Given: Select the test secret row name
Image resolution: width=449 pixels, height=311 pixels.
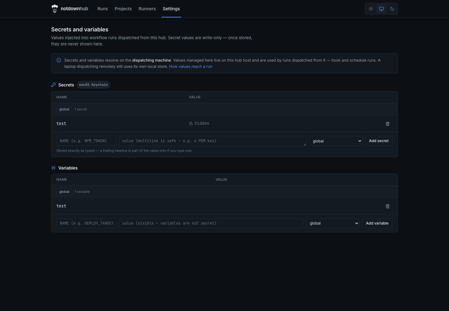Looking at the screenshot, I should click(x=61, y=123).
